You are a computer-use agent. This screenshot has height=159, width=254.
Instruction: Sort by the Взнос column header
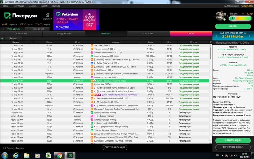coord(49,42)
